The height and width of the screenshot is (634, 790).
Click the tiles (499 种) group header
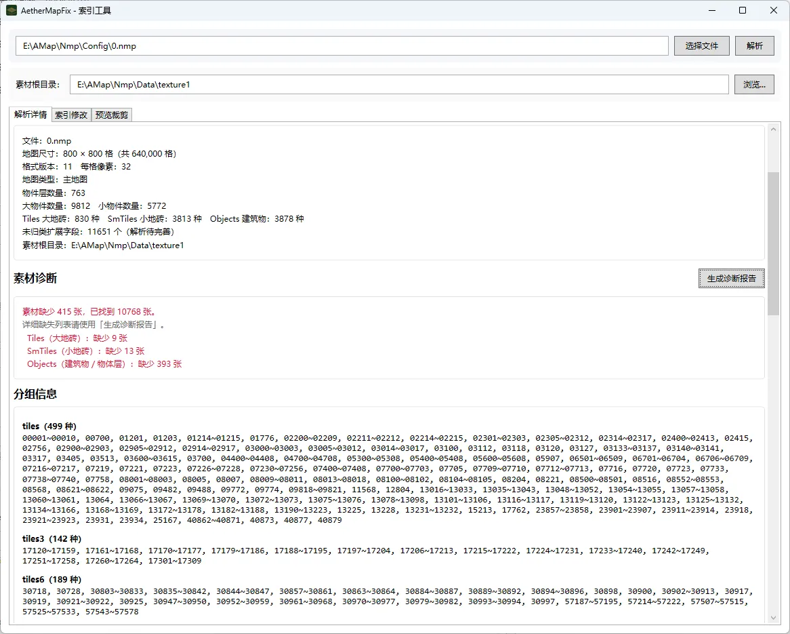tap(49, 427)
